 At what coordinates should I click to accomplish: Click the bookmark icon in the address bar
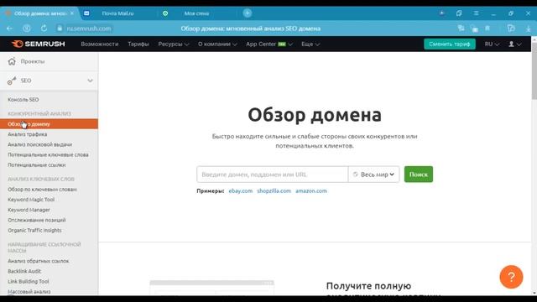point(487,29)
